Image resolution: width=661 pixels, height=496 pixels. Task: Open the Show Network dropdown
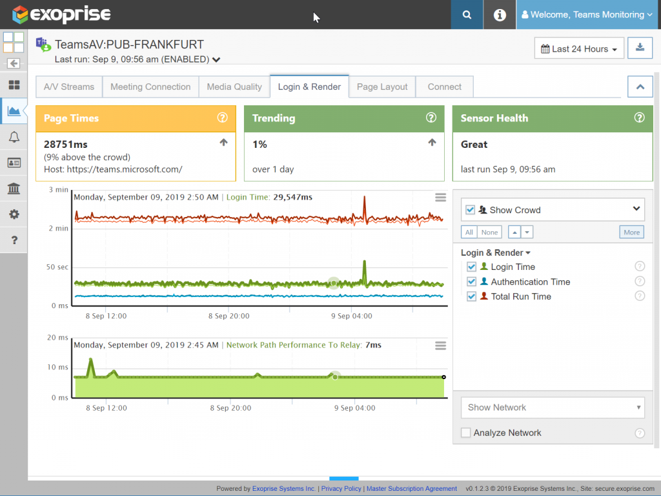[x=552, y=408]
